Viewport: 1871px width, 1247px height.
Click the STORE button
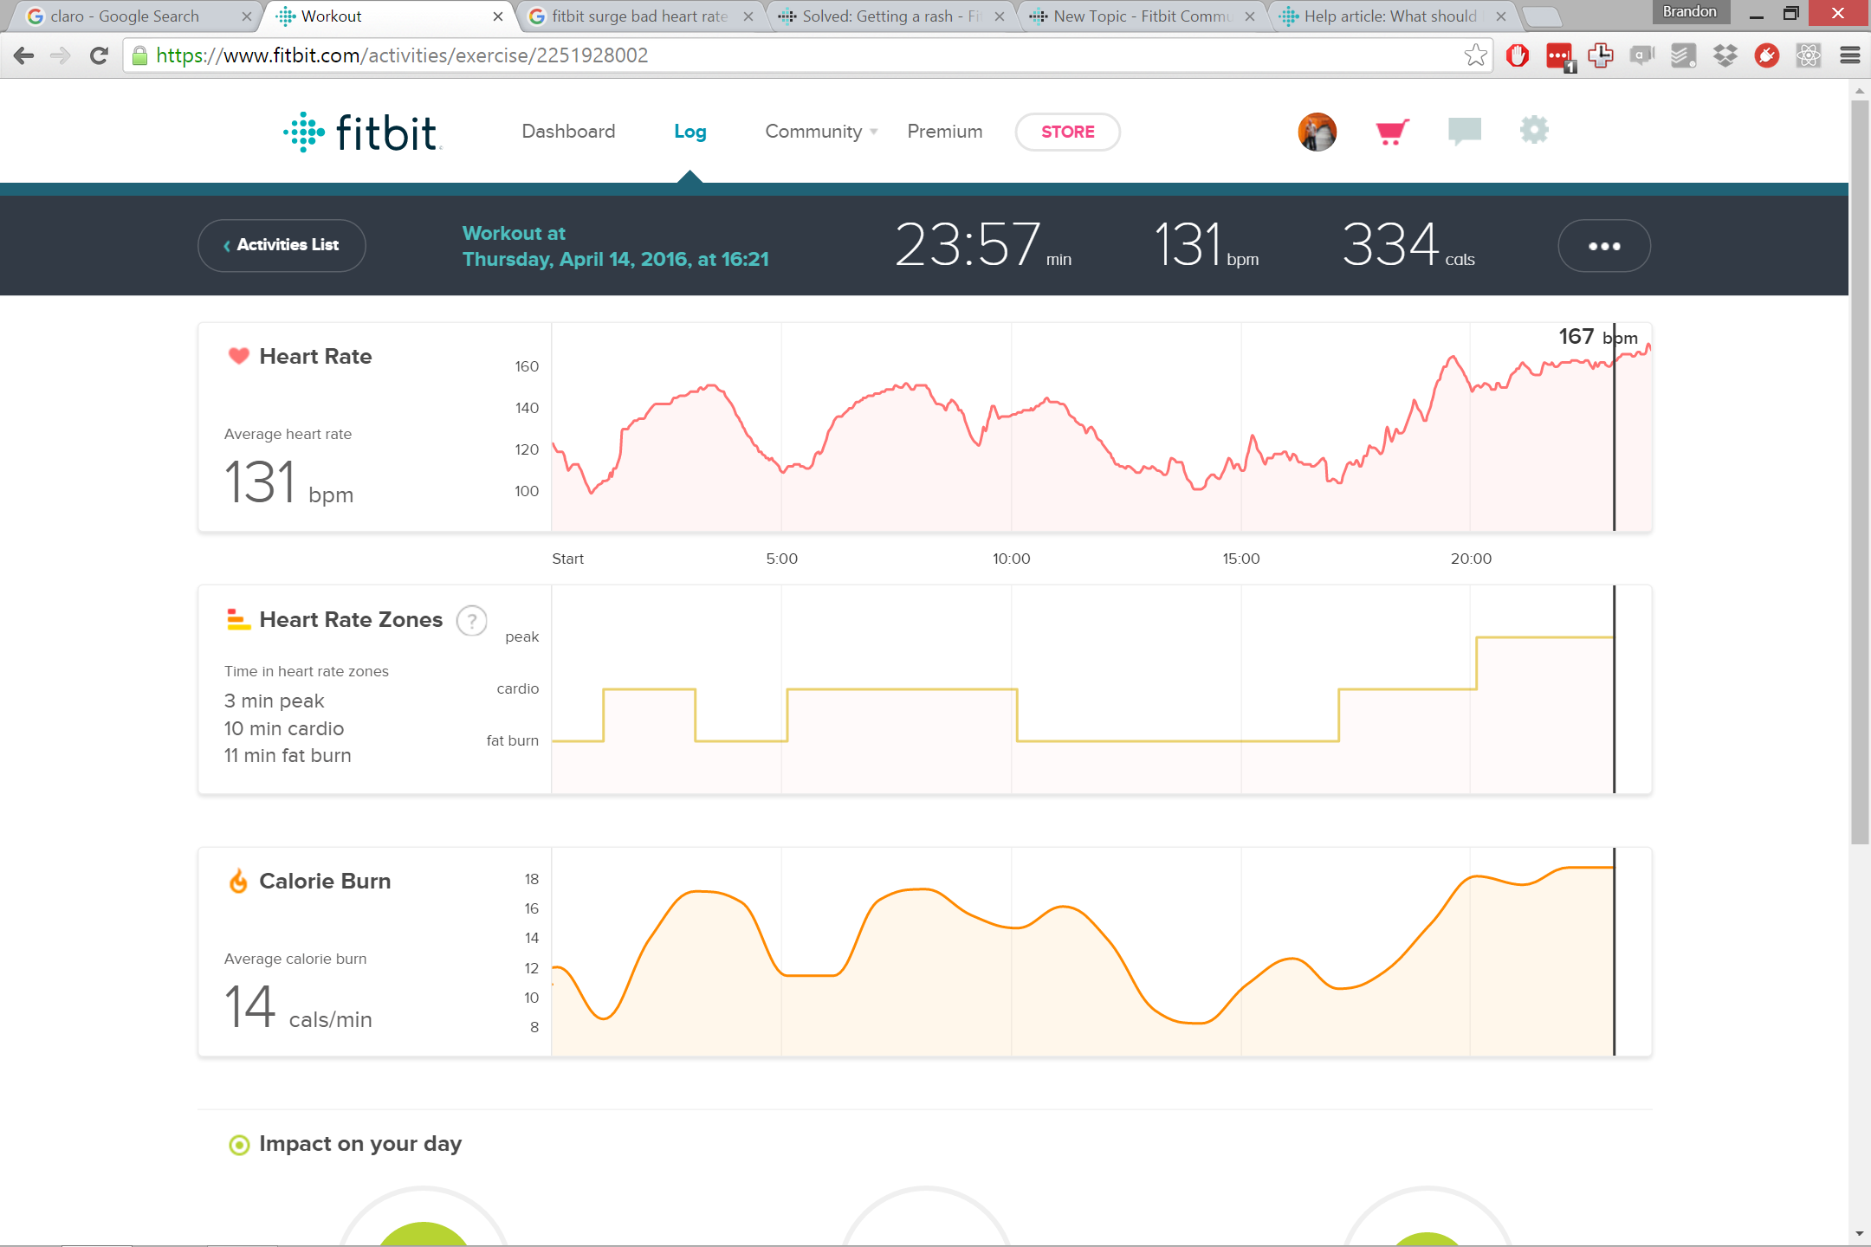(x=1067, y=132)
